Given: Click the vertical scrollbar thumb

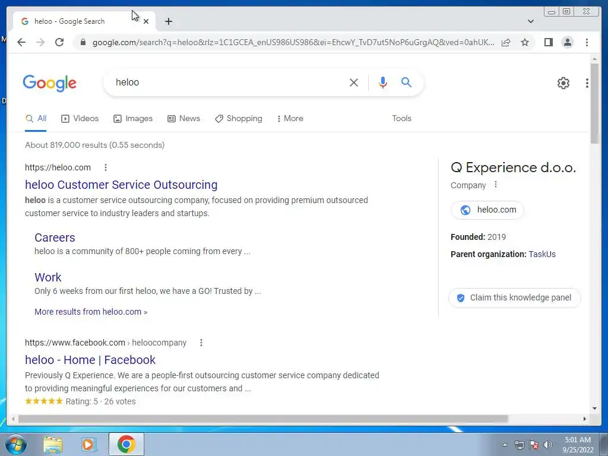Looking at the screenshot, I should click(594, 103).
